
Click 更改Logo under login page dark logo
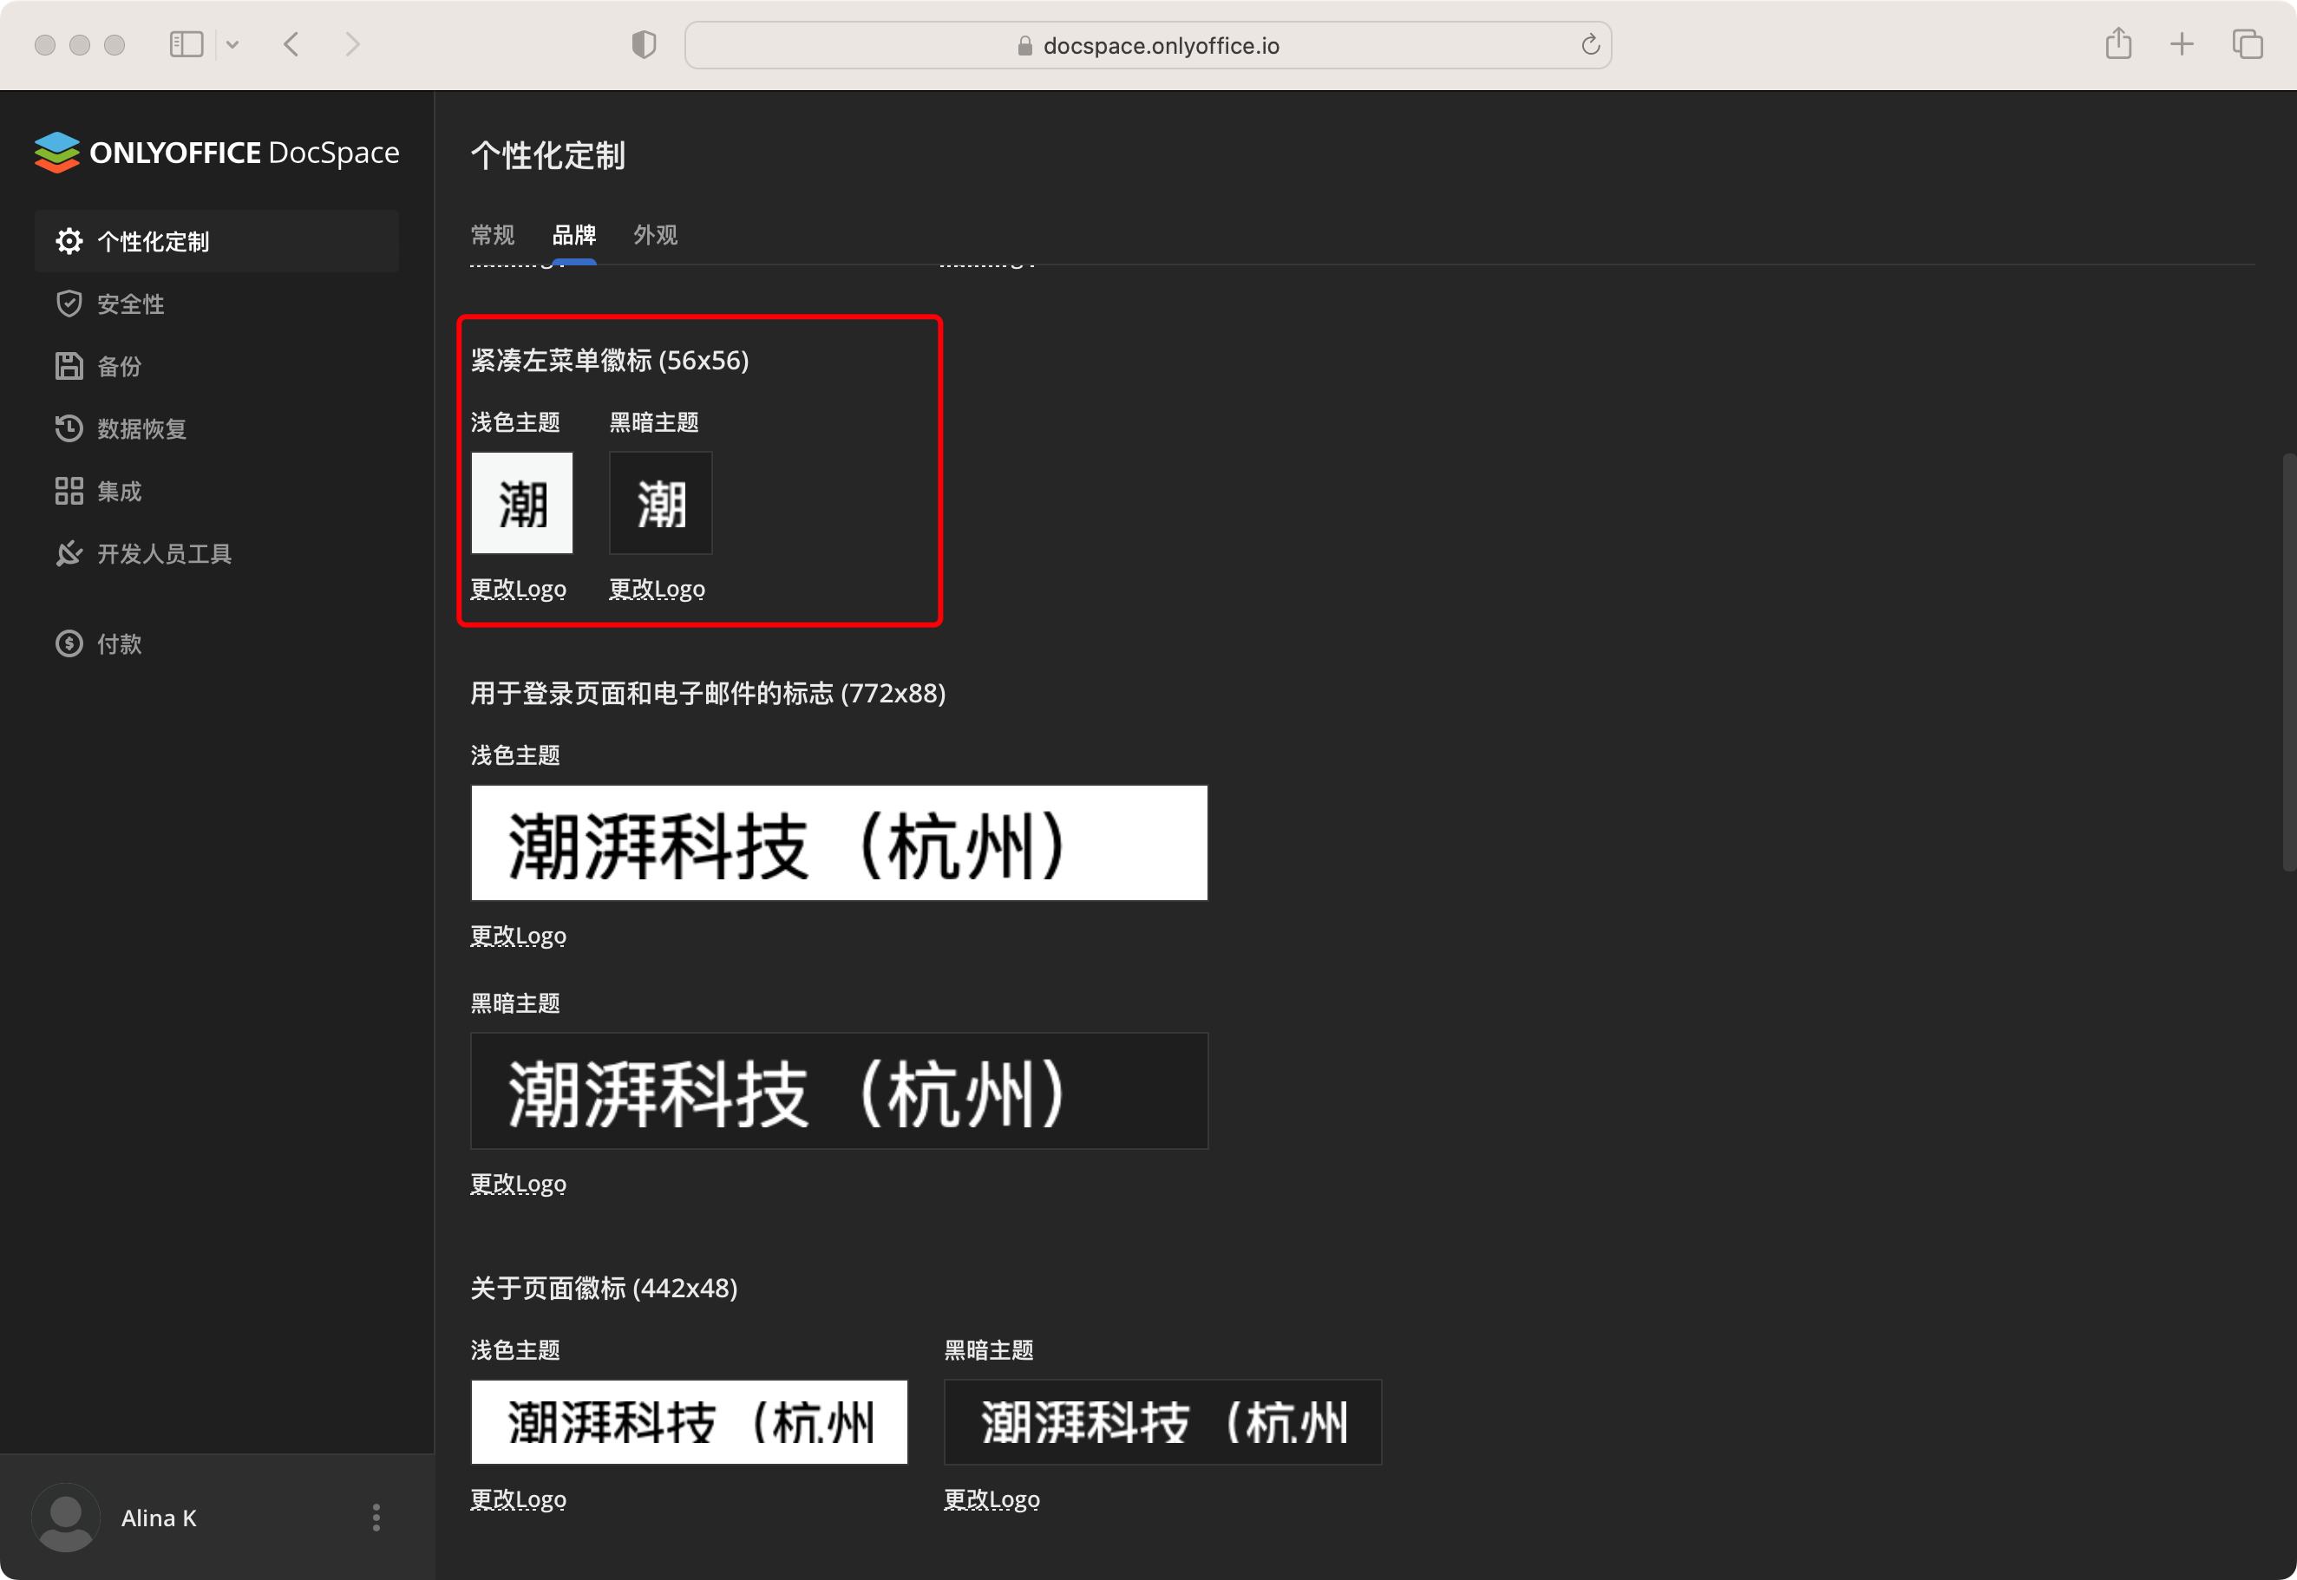coord(519,1184)
